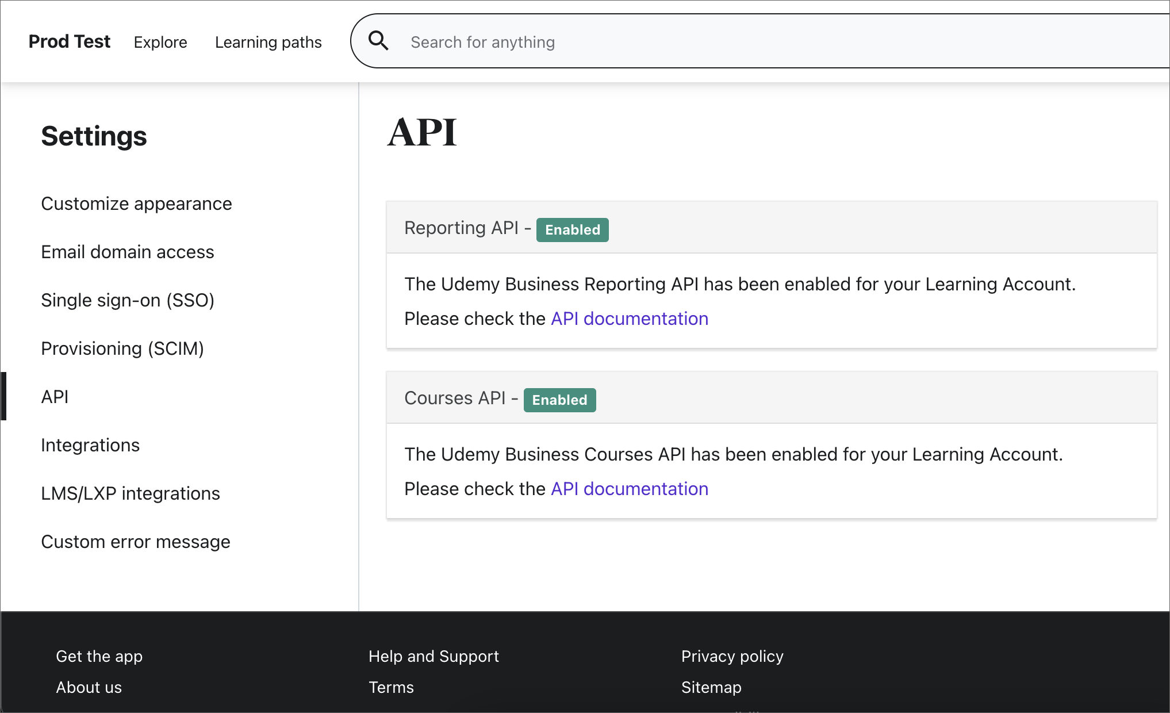Navigate to Customize appearance settings

coord(136,203)
